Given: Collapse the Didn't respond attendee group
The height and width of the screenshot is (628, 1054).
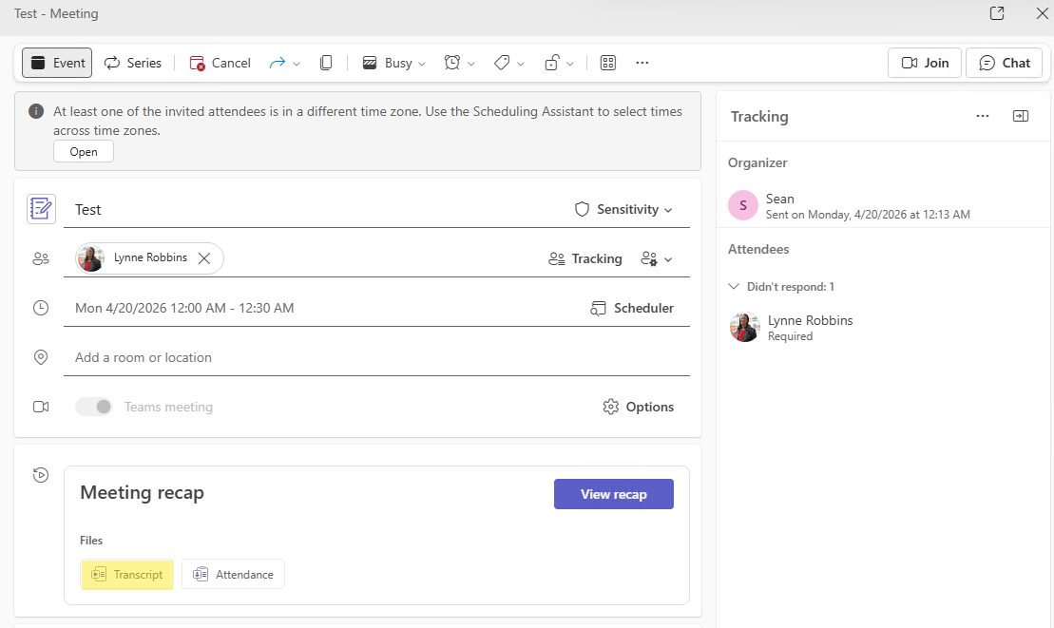Looking at the screenshot, I should click(x=734, y=286).
